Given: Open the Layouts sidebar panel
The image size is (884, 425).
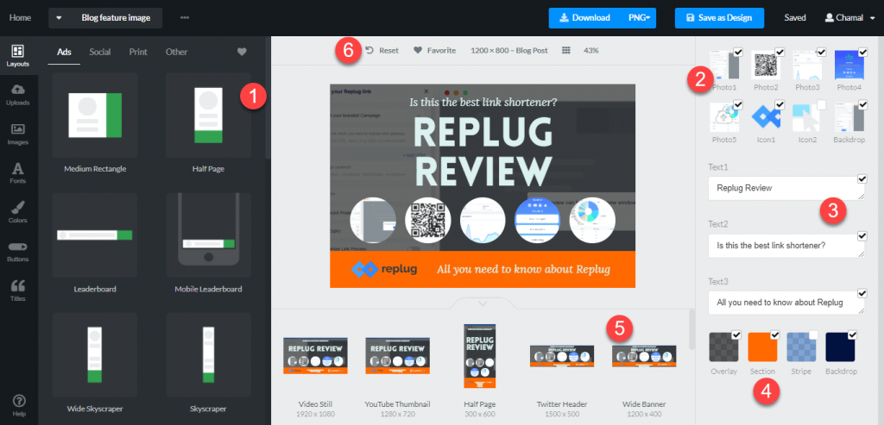Looking at the screenshot, I should coord(18,55).
